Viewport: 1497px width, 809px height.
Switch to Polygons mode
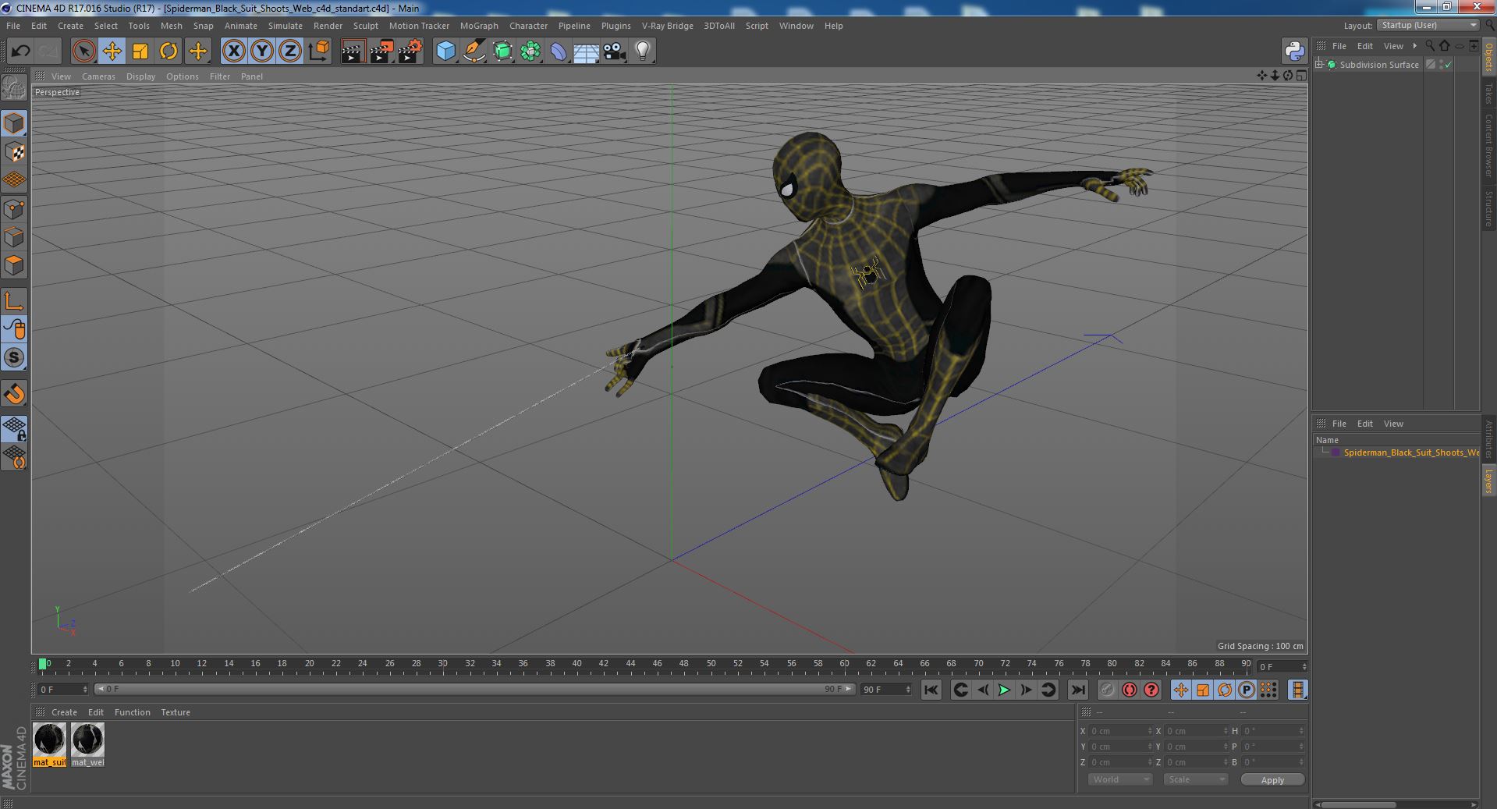point(14,265)
